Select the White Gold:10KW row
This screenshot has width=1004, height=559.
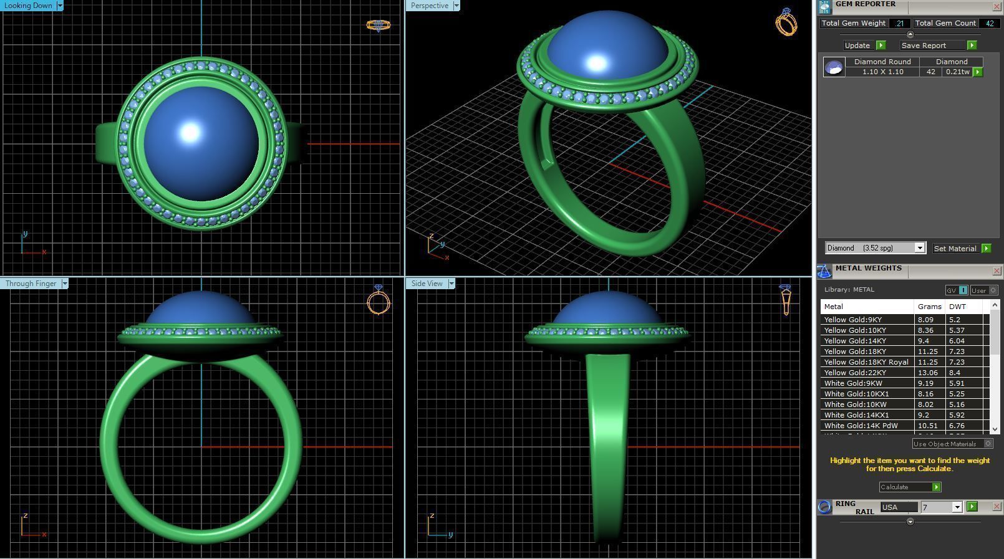coord(905,404)
